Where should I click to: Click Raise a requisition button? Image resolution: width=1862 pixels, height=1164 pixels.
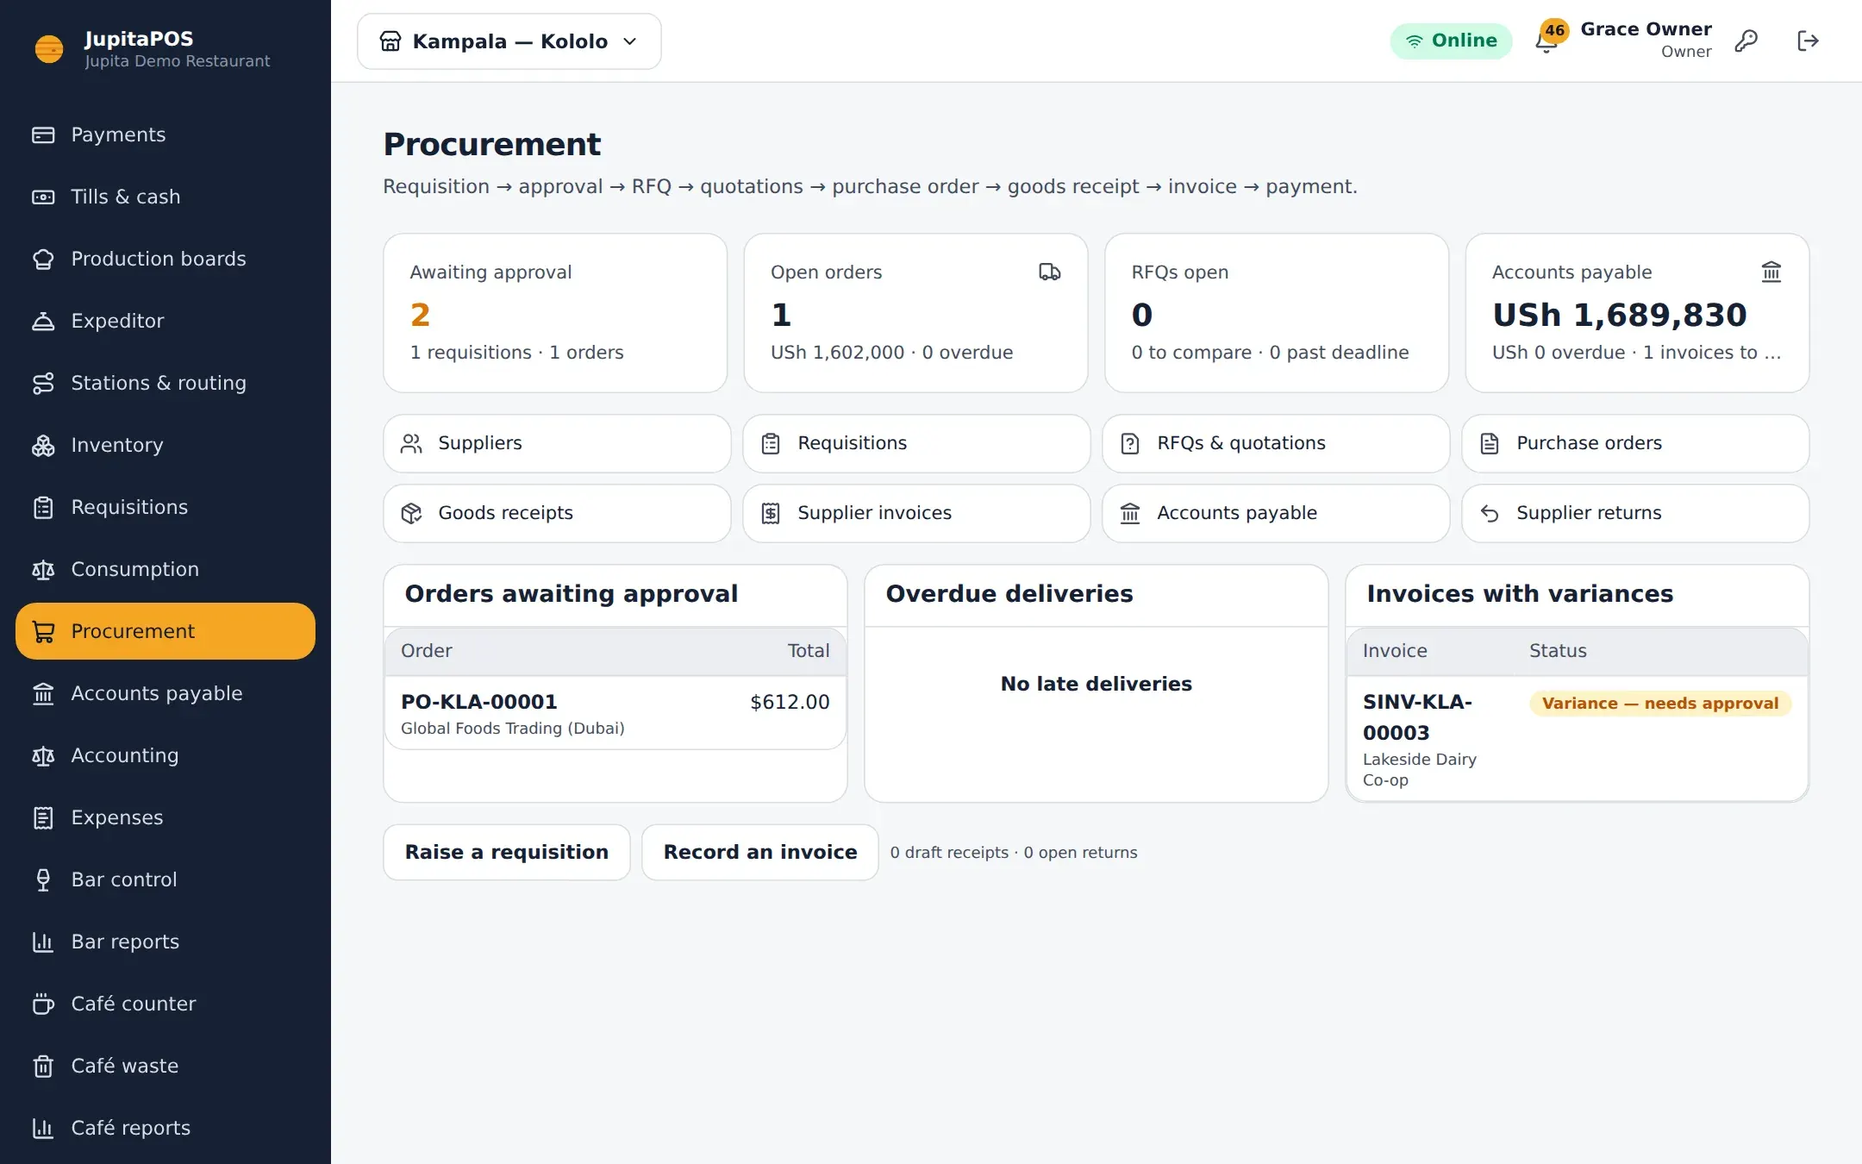(507, 852)
